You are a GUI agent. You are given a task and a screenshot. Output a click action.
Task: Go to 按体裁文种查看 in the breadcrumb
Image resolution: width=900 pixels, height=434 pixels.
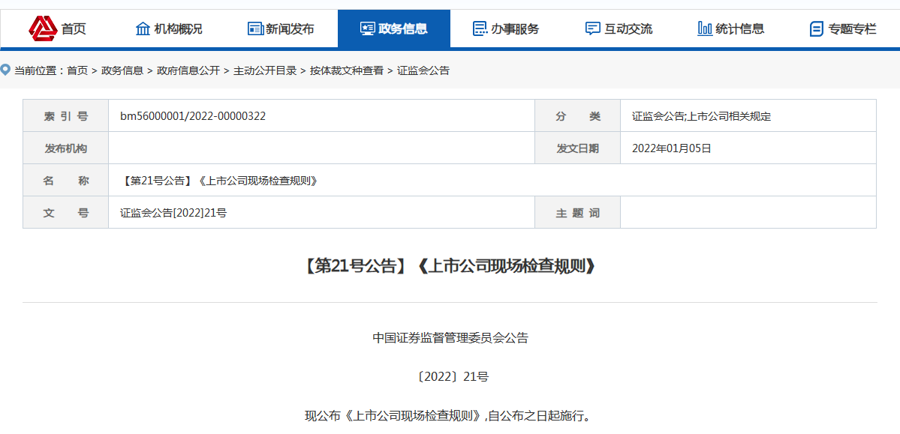(347, 71)
